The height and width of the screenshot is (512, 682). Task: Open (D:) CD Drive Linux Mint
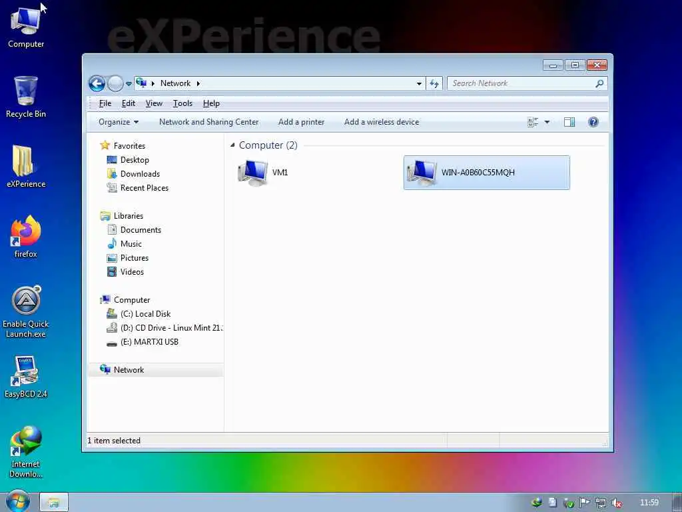point(171,328)
